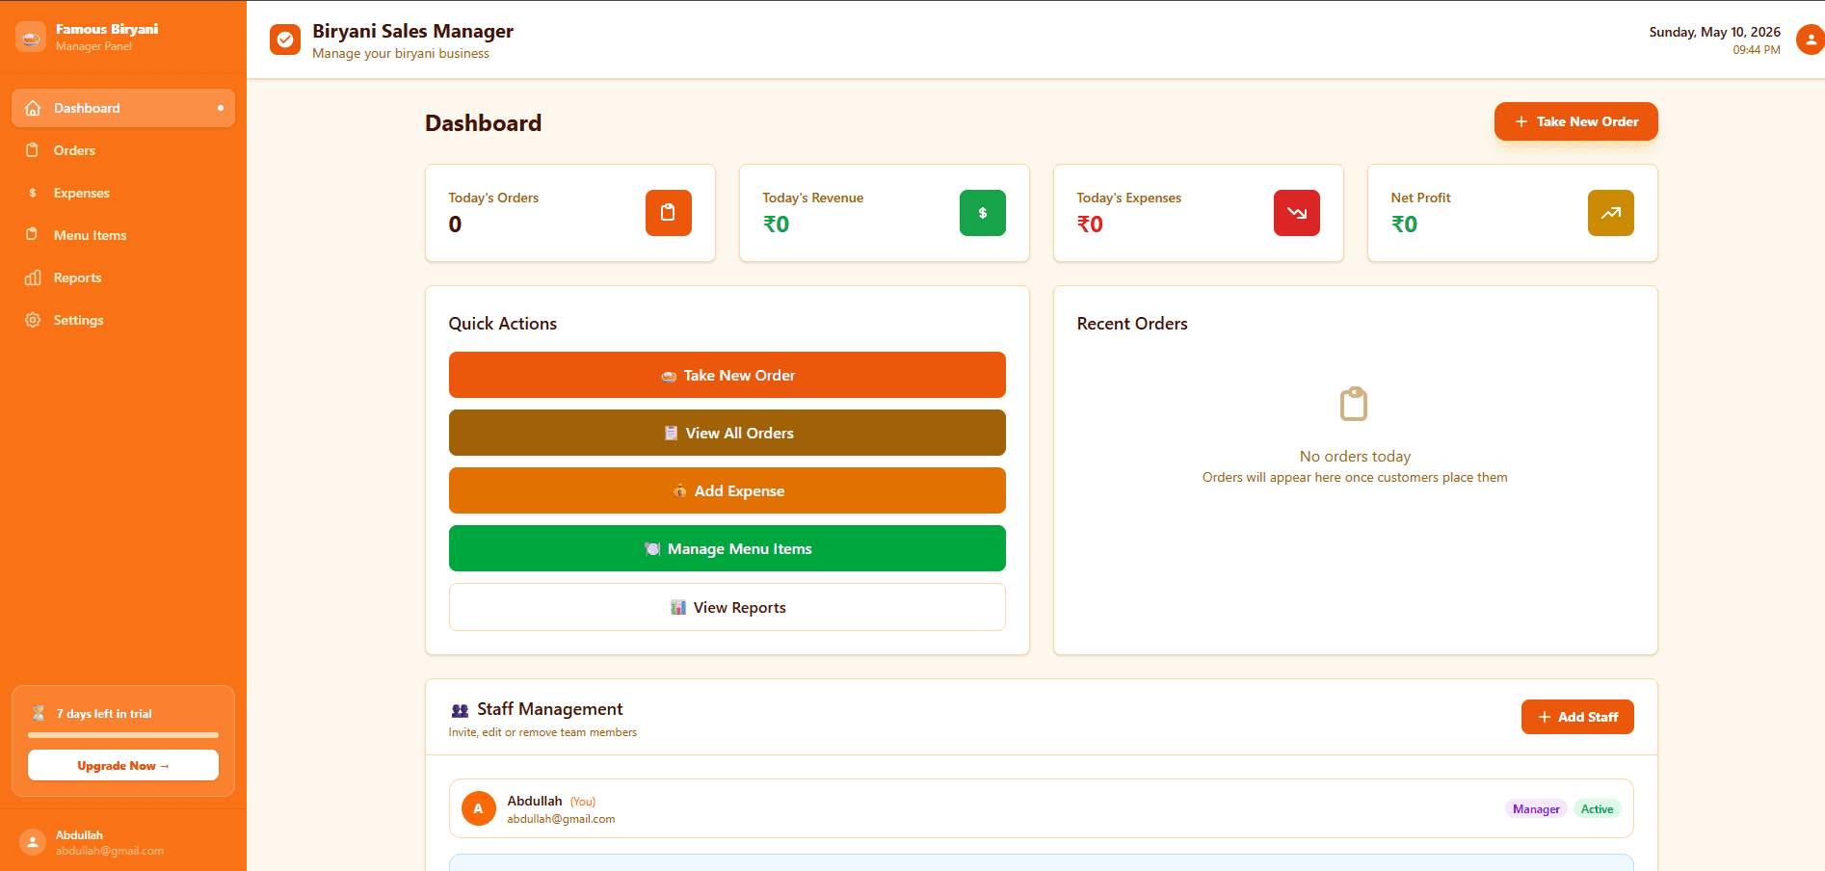The image size is (1825, 871).
Task: Click 'Invite, edit or remove team members' text
Action: 542,732
